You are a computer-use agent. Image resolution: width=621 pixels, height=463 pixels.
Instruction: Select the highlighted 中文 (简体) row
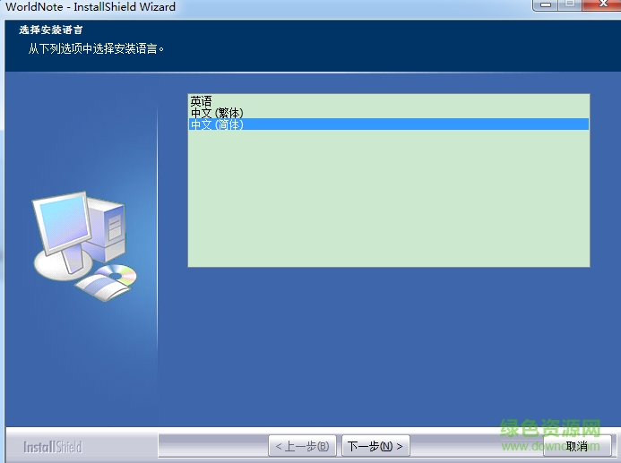(389, 124)
